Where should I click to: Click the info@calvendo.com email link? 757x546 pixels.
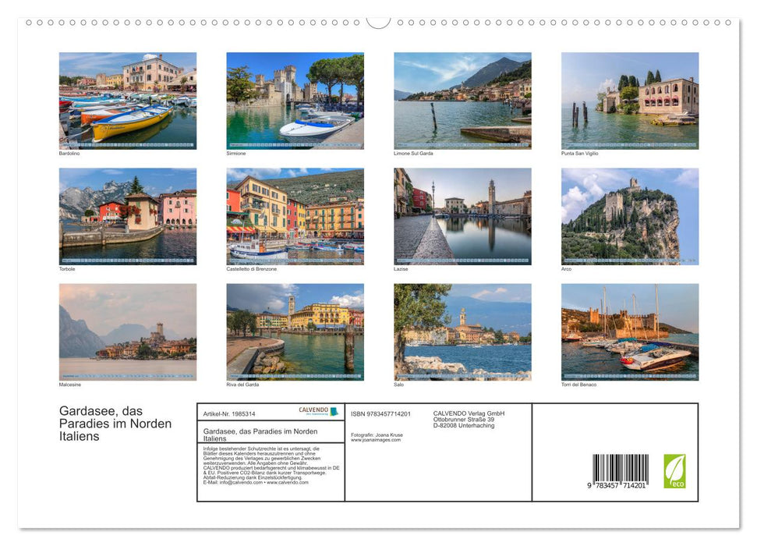[234, 484]
